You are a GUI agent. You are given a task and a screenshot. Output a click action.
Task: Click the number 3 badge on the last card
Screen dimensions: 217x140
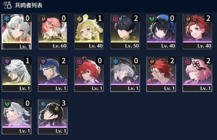pos(63,103)
